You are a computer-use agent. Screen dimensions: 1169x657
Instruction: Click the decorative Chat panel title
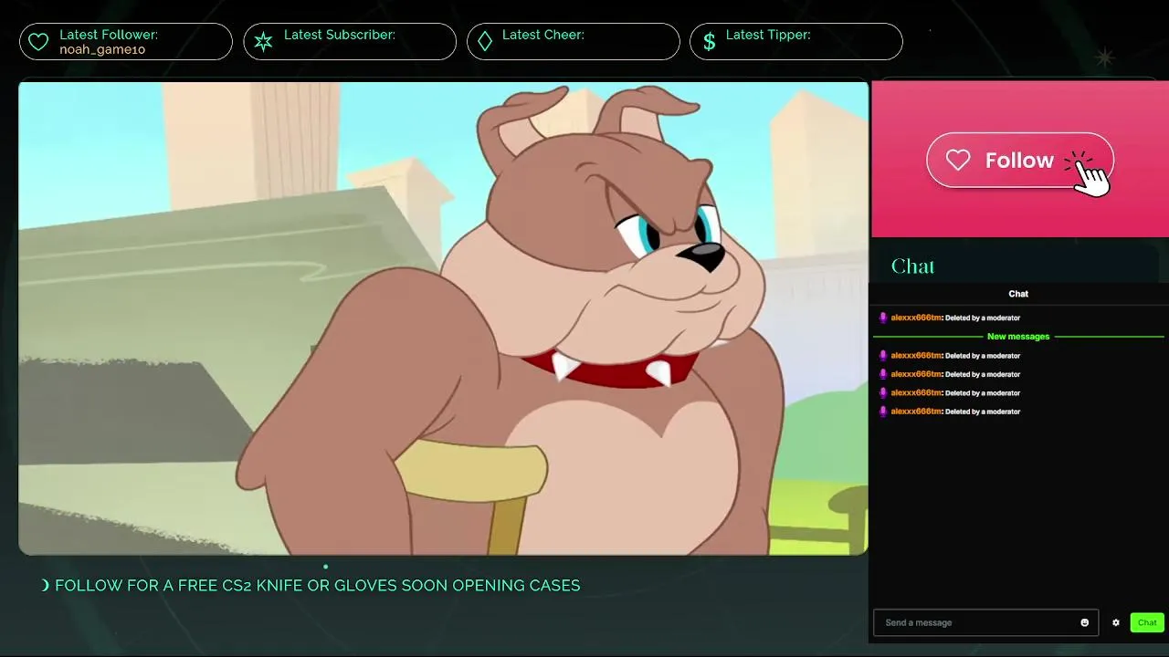(912, 266)
